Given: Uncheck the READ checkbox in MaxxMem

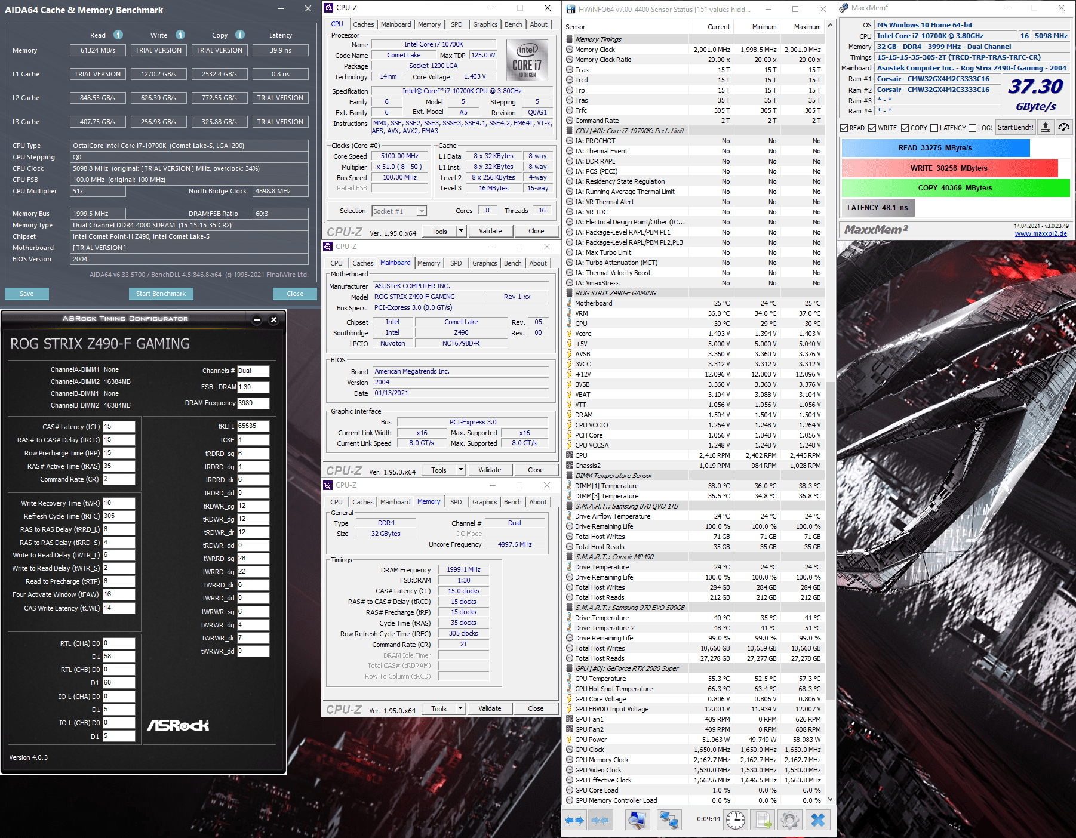Looking at the screenshot, I should [844, 128].
